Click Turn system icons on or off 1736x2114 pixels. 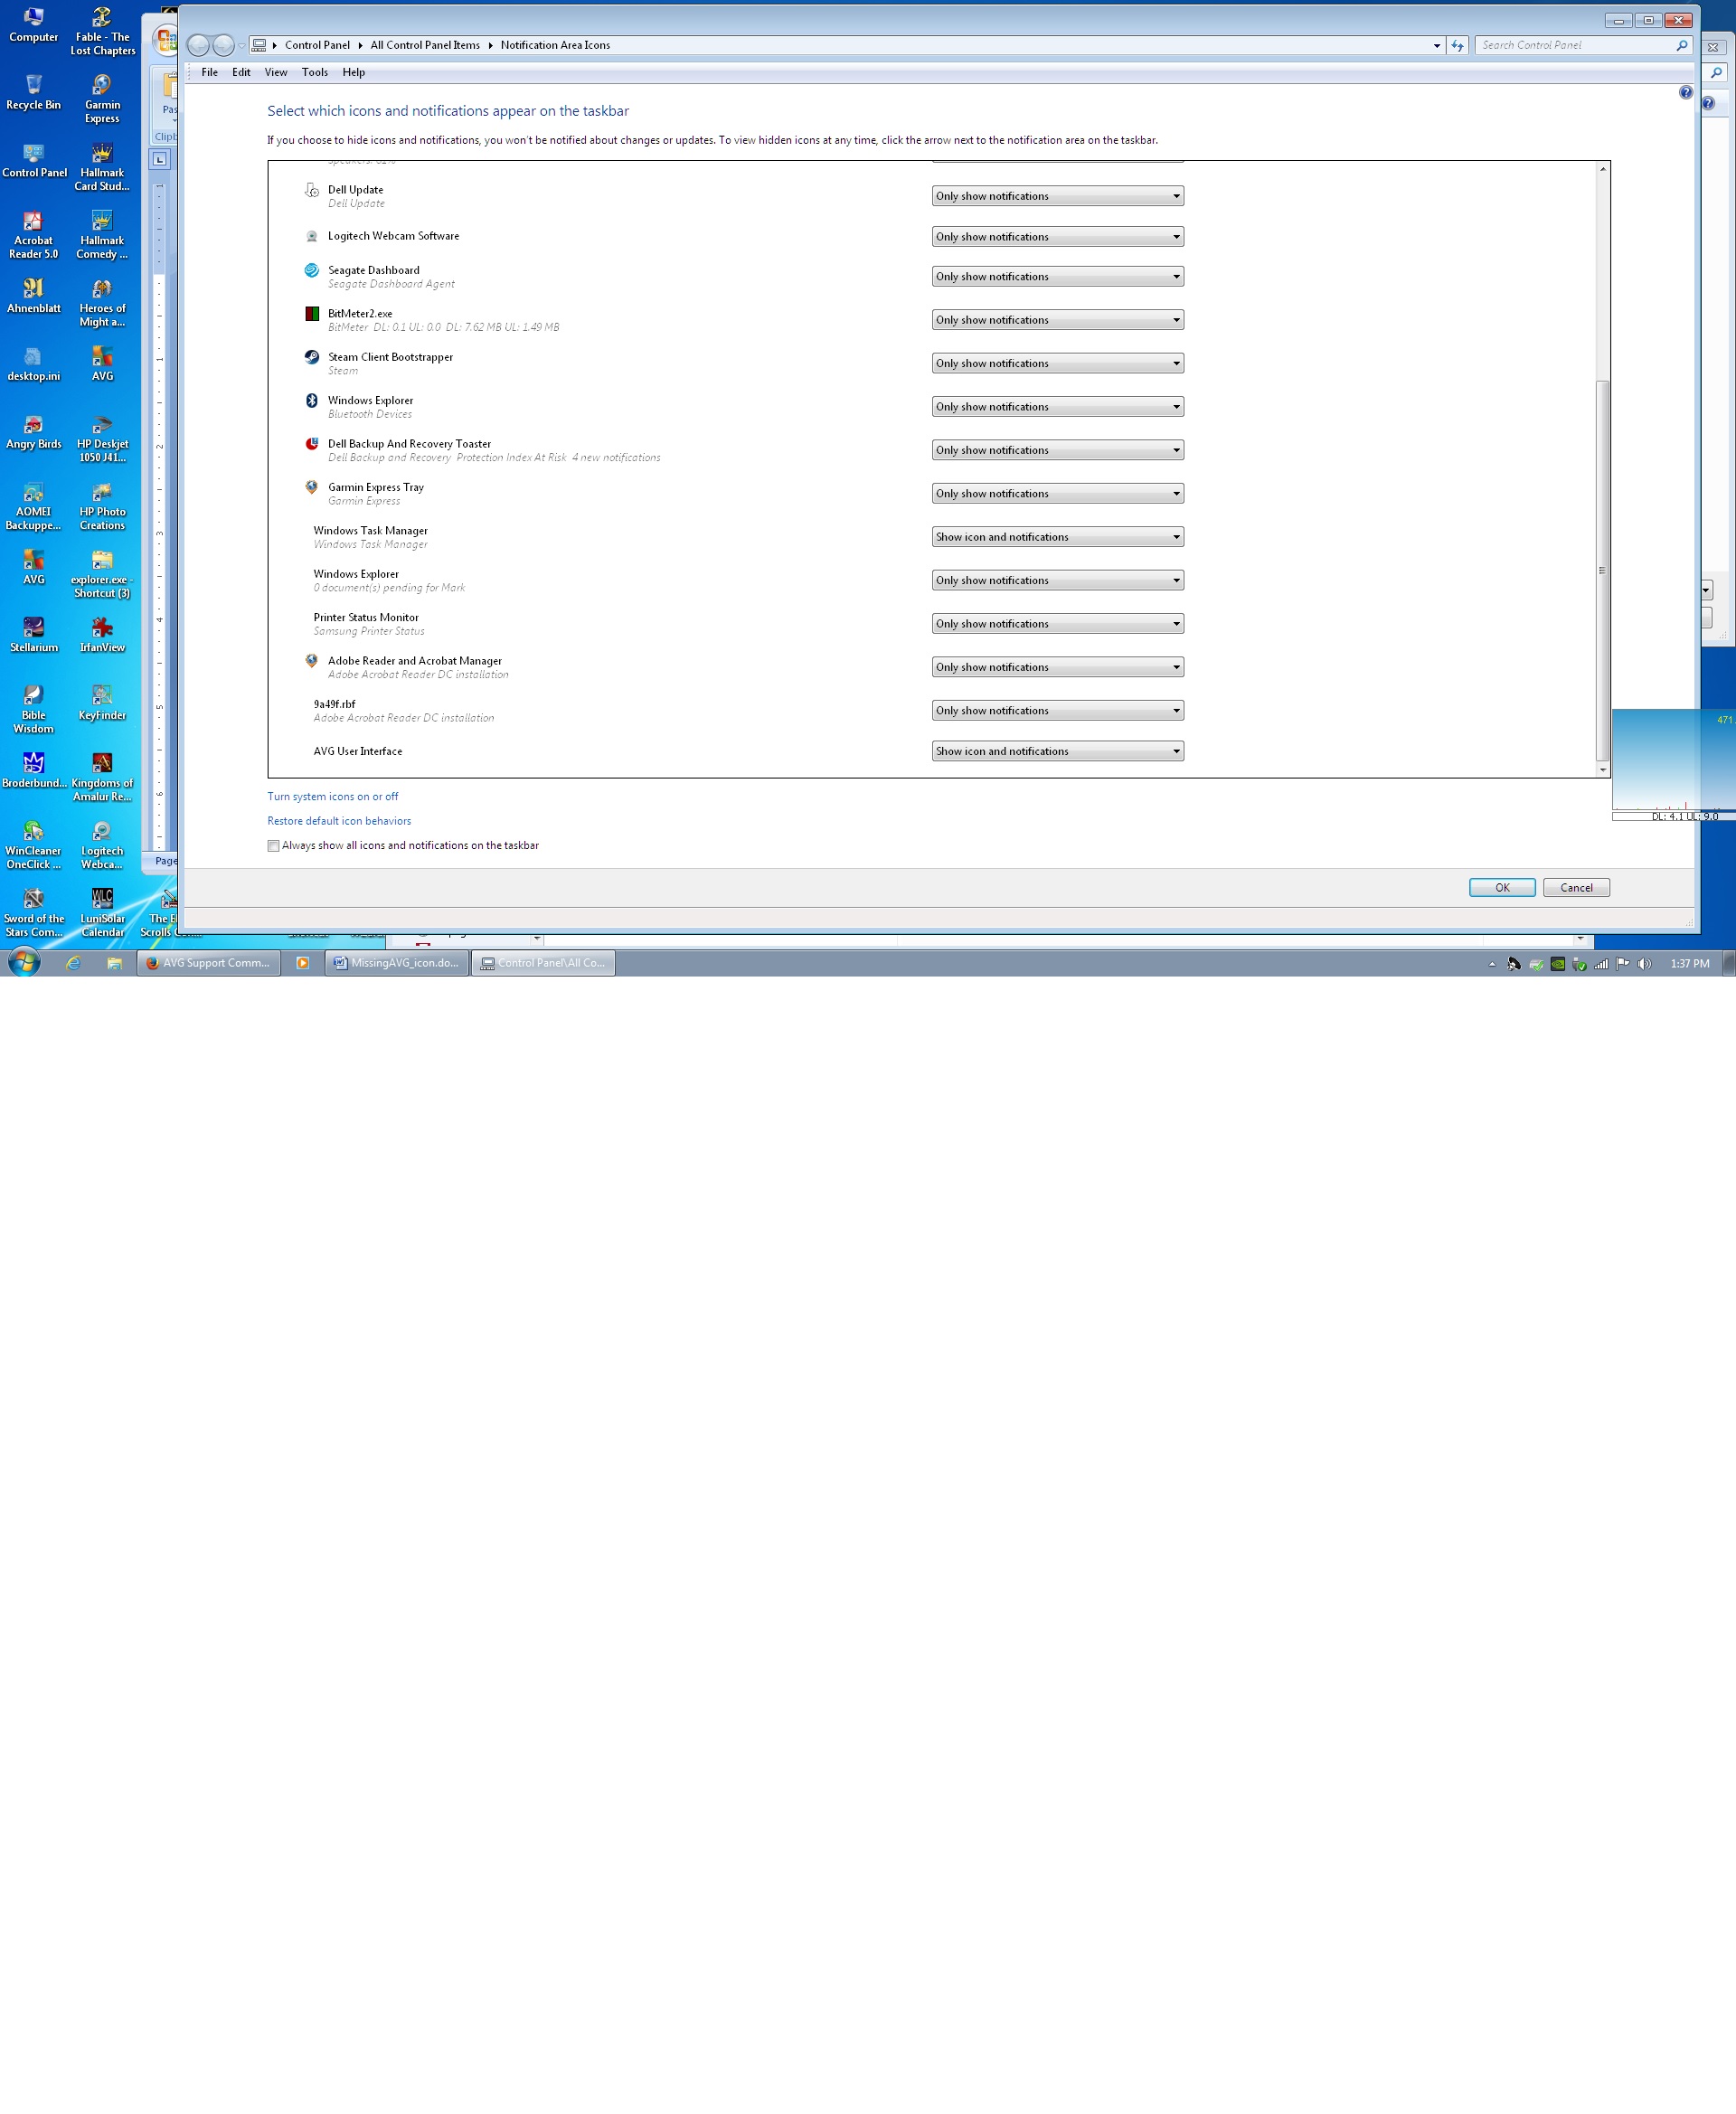coord(332,797)
